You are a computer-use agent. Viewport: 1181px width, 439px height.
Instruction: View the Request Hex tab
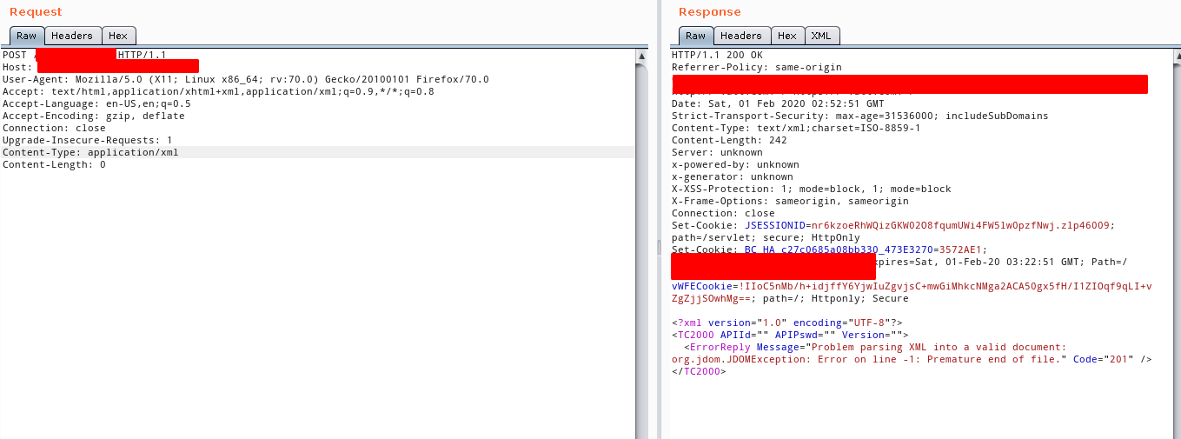(x=118, y=36)
